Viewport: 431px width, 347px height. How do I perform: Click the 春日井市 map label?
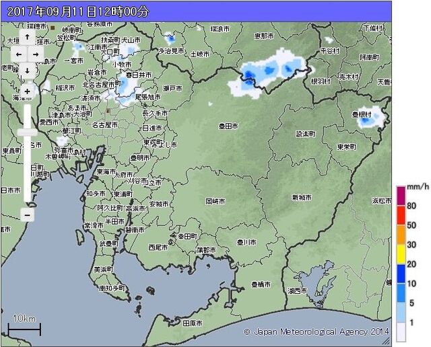pos(139,75)
